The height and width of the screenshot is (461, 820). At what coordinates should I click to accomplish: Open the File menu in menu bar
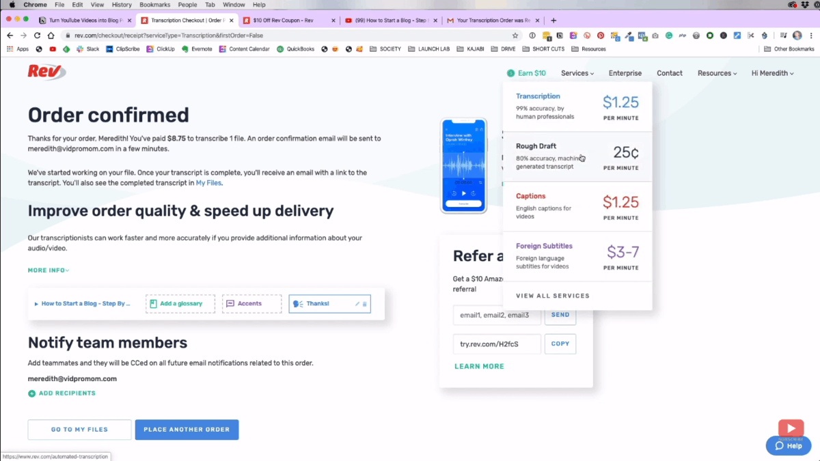pyautogui.click(x=58, y=5)
